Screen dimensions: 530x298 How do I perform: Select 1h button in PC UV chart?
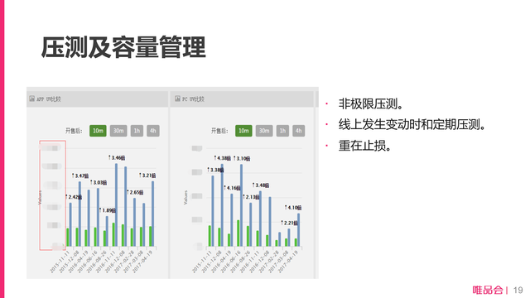[x=282, y=131]
